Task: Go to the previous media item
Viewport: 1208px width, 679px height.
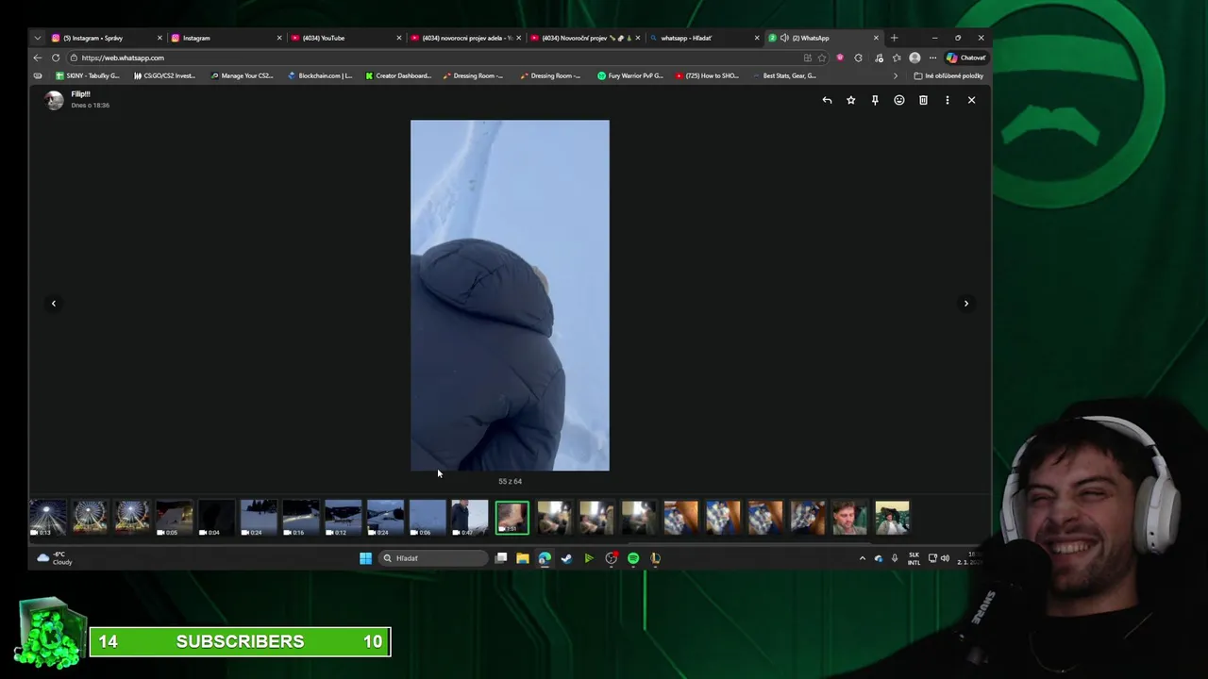Action: [54, 304]
